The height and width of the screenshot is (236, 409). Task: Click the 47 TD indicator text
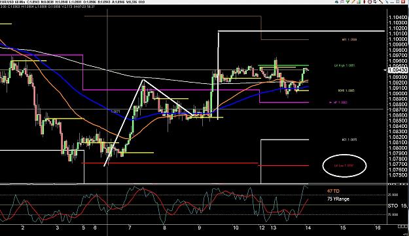333,191
